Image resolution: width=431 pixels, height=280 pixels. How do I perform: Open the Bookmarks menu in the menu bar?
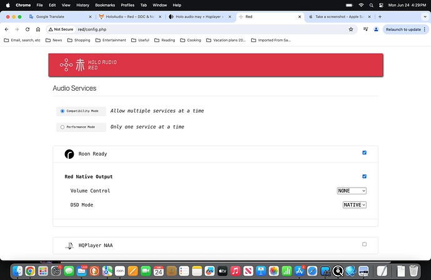[105, 5]
